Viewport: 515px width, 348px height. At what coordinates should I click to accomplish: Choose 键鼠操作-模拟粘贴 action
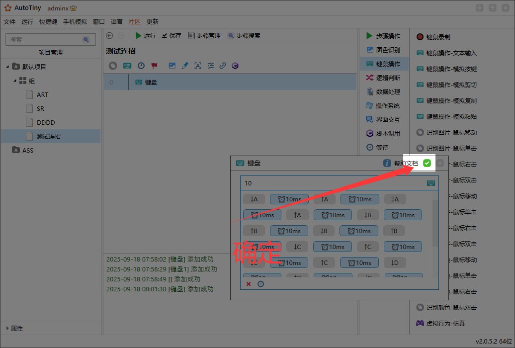[x=446, y=117]
